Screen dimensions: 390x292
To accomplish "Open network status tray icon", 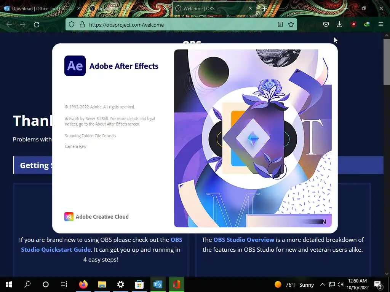I will (x=332, y=284).
